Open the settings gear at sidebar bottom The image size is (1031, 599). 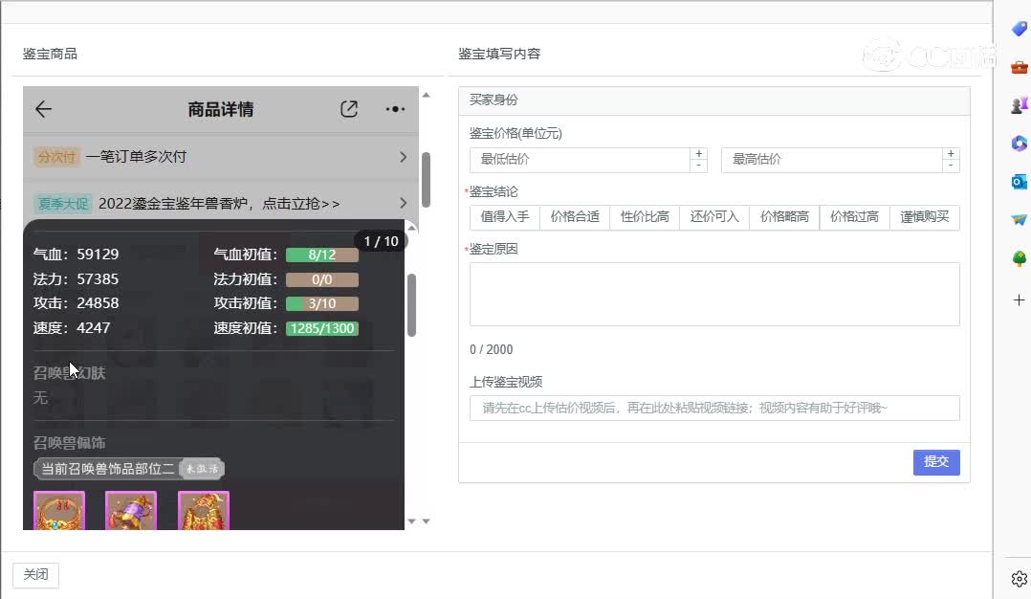click(x=1018, y=578)
